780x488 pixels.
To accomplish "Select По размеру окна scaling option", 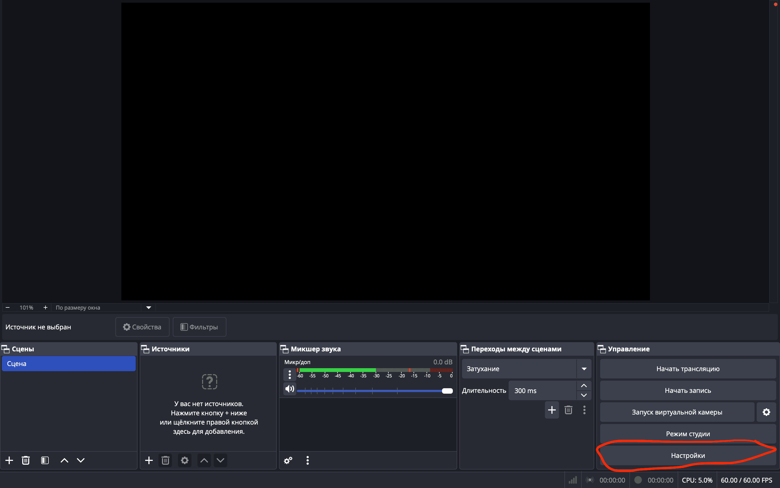I will coord(78,308).
